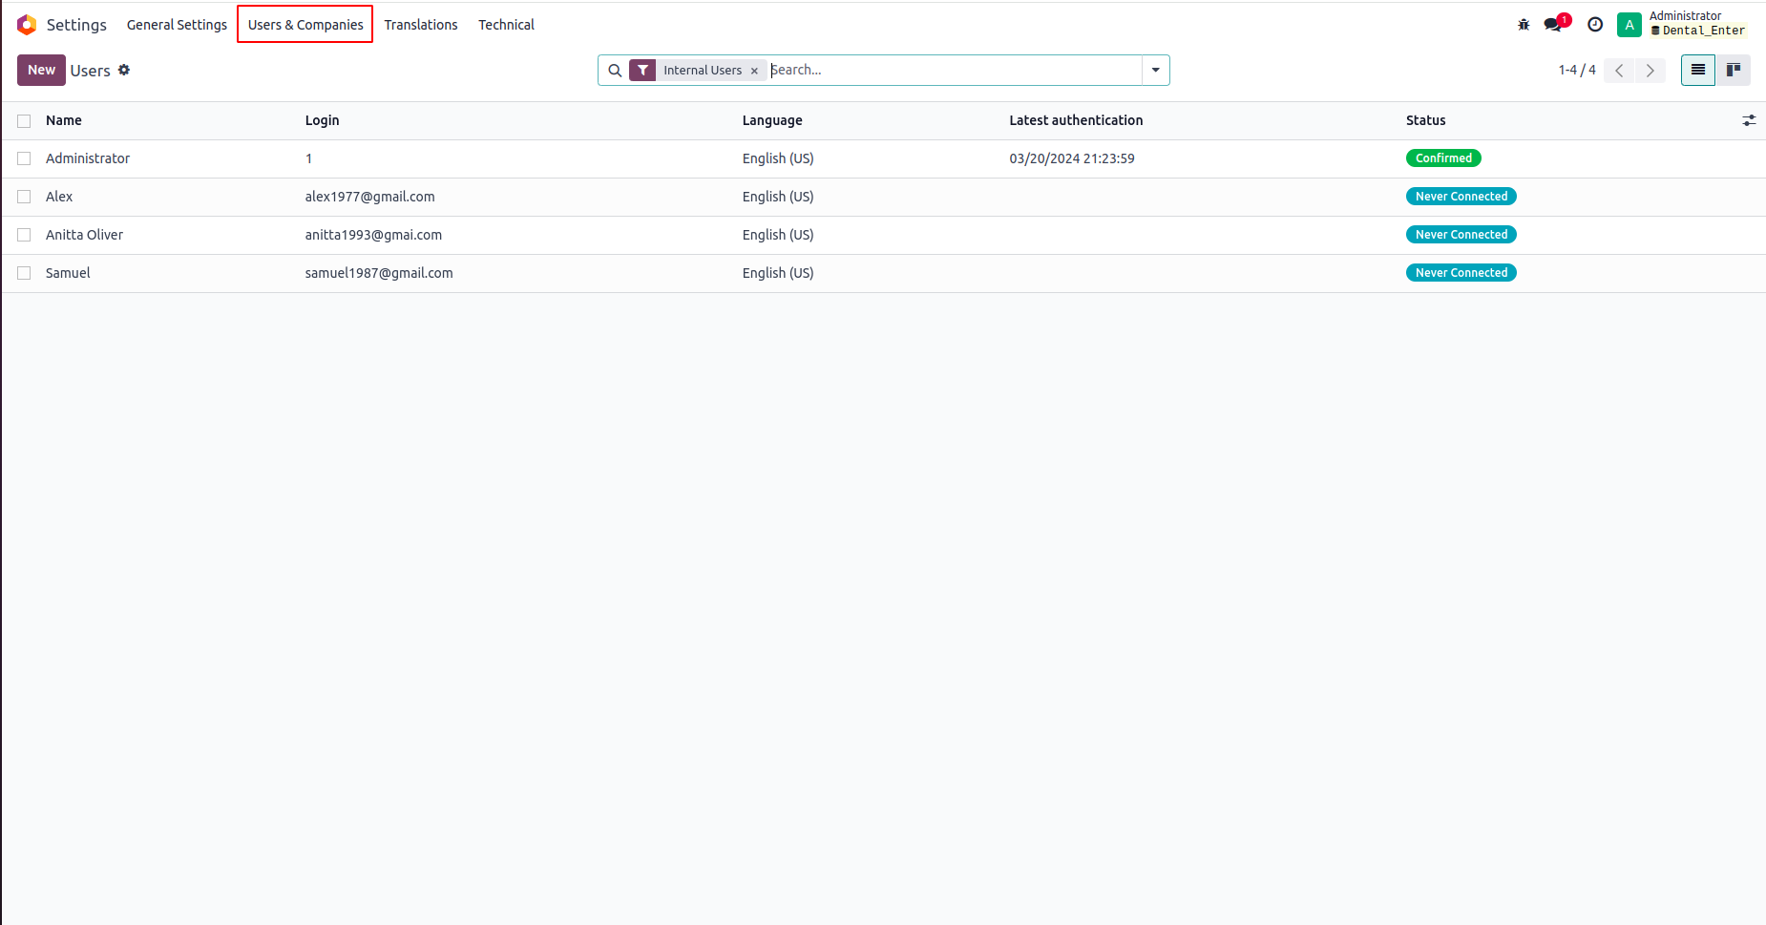
Task: Open the Administrator user record
Action: pos(88,158)
